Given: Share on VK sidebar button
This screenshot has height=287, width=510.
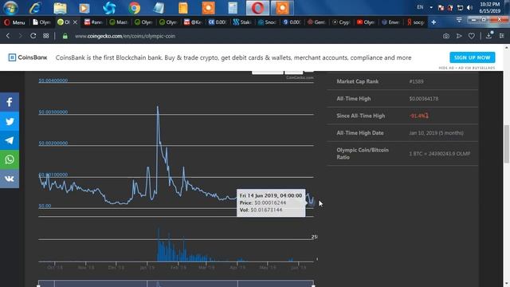Looking at the screenshot, I should pyautogui.click(x=10, y=179).
